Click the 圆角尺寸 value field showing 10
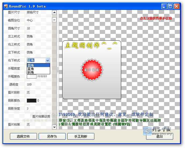This screenshot has width=185, height=148. pyautogui.click(x=28, y=28)
